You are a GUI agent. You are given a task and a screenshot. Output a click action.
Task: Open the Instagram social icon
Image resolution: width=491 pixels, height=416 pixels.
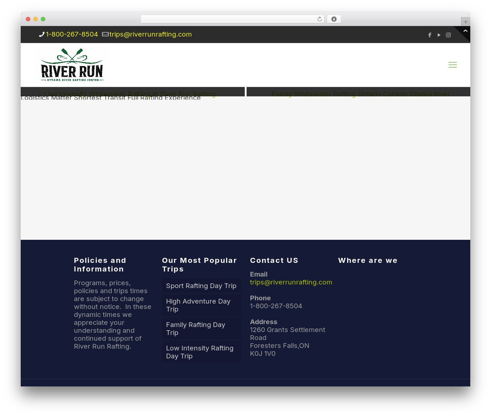448,35
